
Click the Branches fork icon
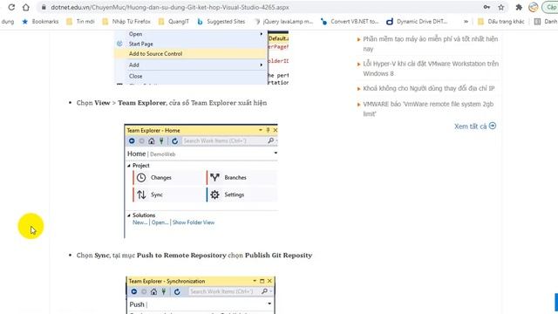pos(214,177)
